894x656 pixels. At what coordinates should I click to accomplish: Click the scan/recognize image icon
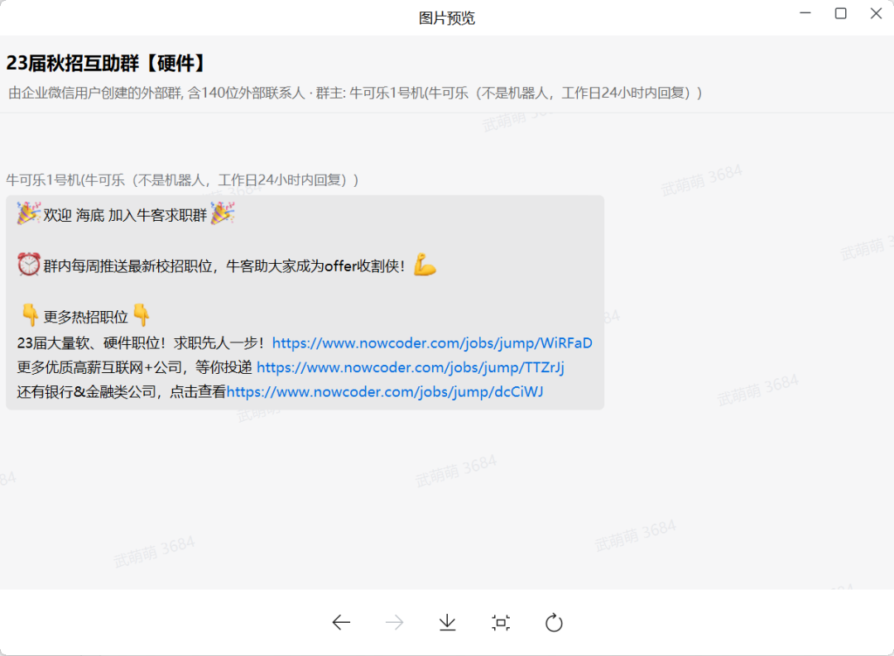[501, 622]
